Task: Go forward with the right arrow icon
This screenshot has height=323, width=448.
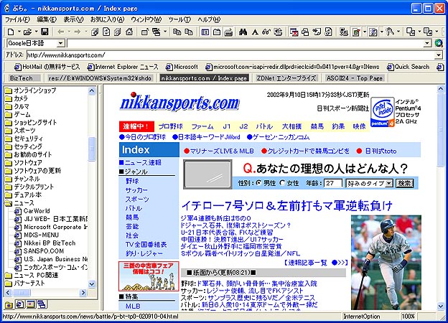Action: (78, 32)
